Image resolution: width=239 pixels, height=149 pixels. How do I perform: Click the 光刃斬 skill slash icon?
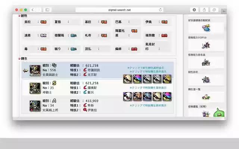tap(85, 74)
